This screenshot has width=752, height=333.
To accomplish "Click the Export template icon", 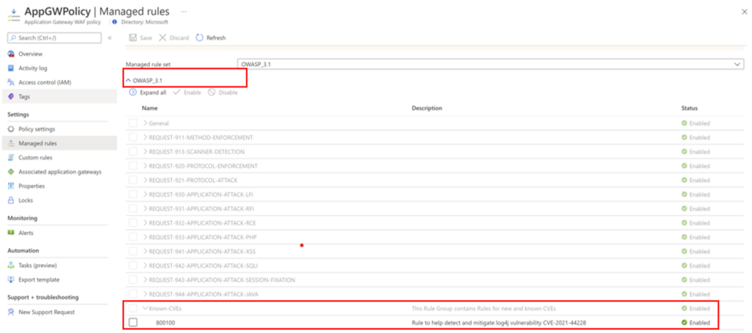I will [11, 279].
